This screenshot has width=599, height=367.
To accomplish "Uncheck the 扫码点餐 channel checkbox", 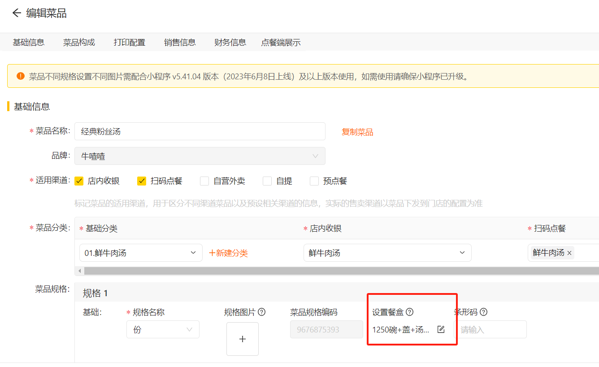I will coord(142,181).
